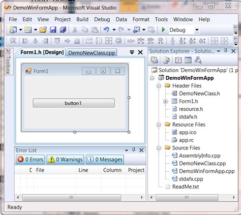Screen dimensions: 241x215
Task: Click the Save All toolbar icon
Action: 63,30
